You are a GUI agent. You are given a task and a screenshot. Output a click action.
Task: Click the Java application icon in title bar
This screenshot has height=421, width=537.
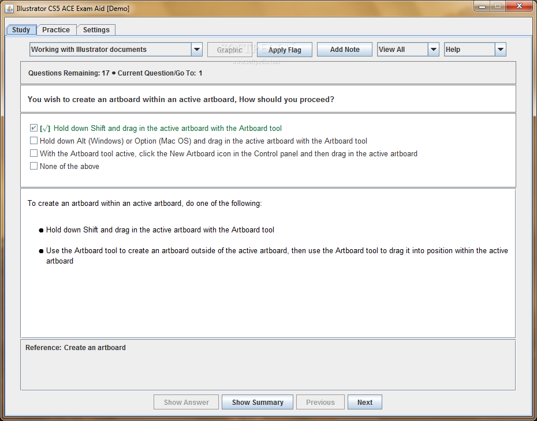(x=10, y=8)
